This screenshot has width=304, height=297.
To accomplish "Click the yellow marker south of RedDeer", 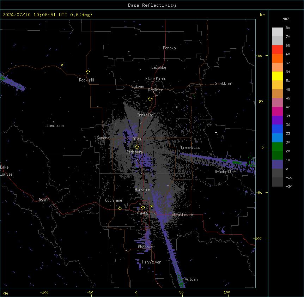I will pos(150,99).
